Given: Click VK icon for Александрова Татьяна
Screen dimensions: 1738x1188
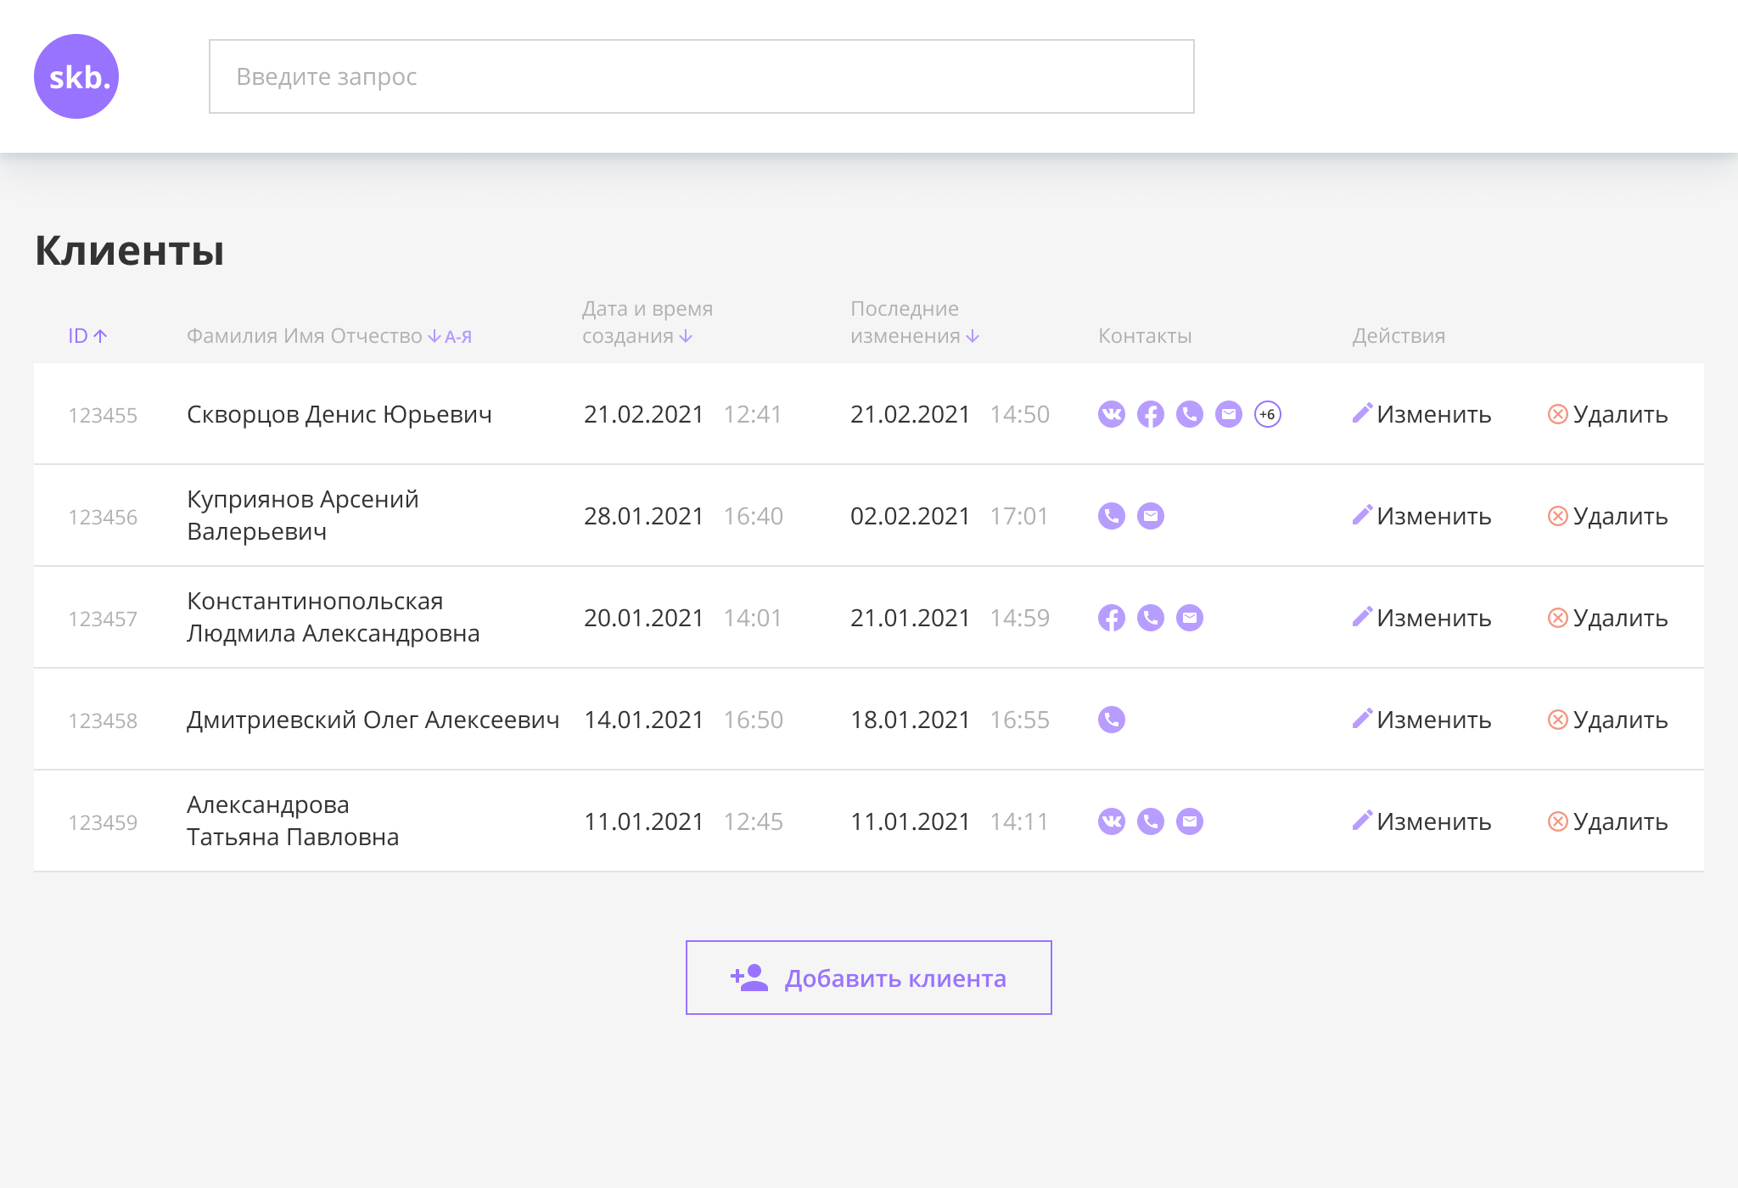Looking at the screenshot, I should [1111, 821].
